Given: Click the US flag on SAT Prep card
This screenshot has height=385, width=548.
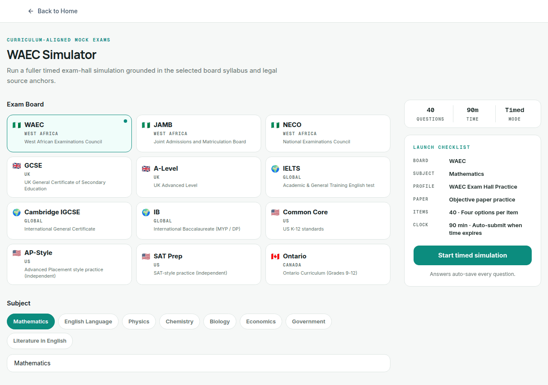Looking at the screenshot, I should click(146, 256).
